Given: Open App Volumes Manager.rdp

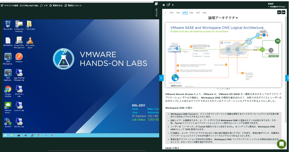Looking at the screenshot, I should pyautogui.click(x=19, y=75).
